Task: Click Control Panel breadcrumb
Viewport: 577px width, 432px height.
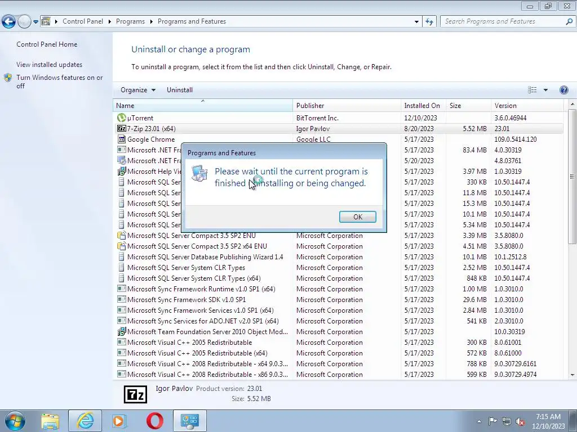Action: point(83,21)
